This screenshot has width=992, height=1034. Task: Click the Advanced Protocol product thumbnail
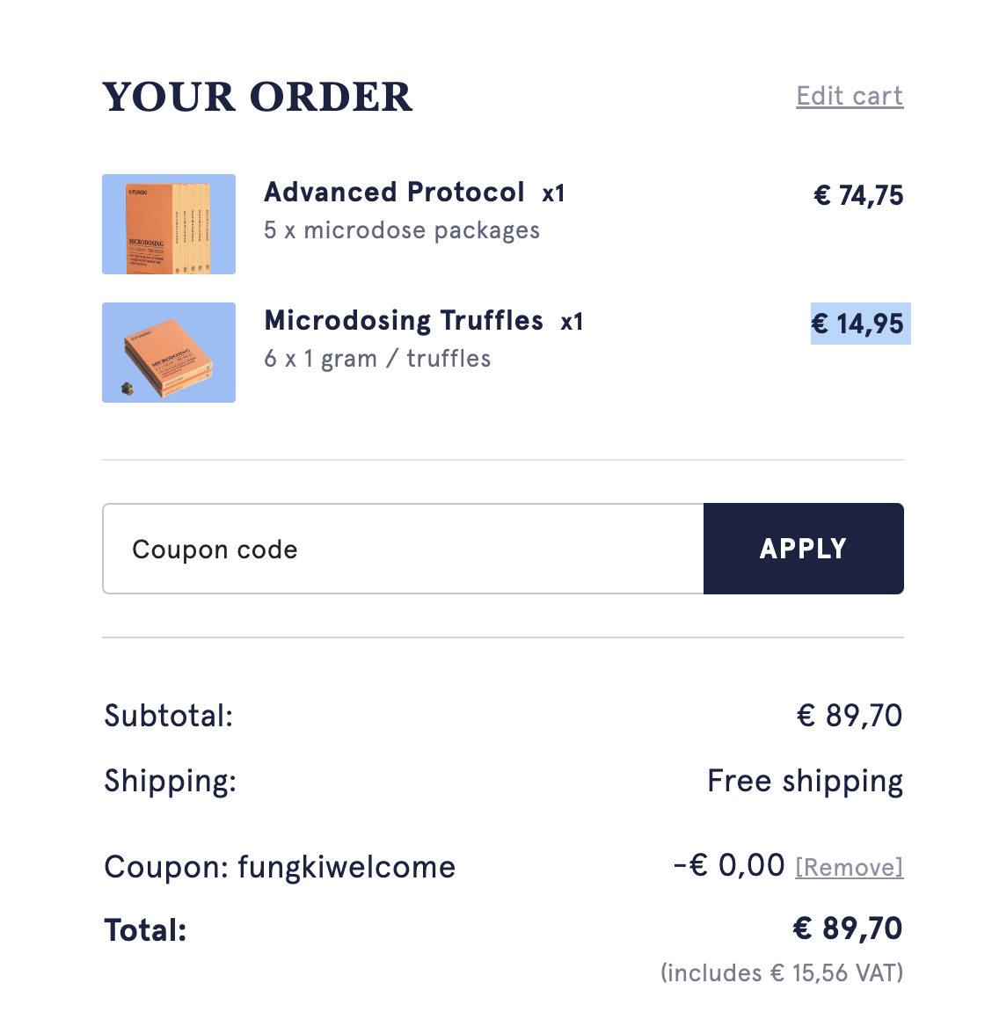point(169,224)
